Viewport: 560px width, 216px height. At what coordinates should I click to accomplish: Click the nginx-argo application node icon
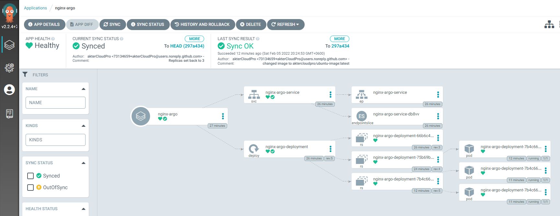coord(141,116)
